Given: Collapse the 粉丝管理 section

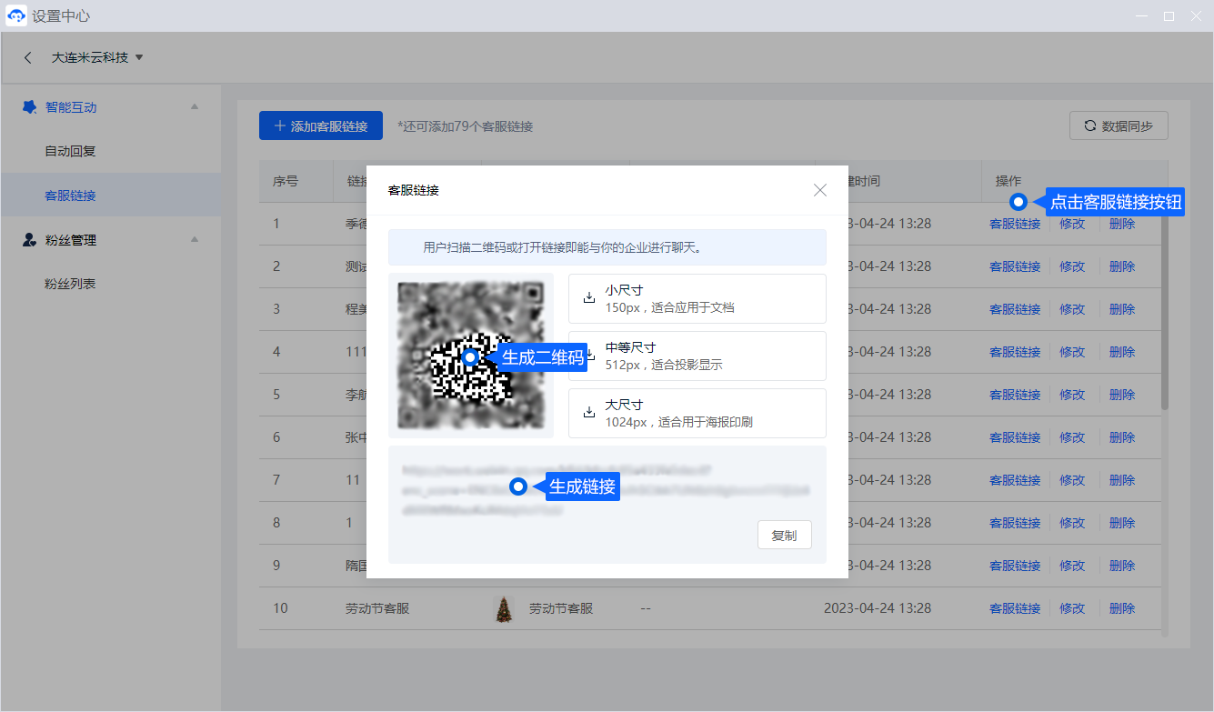Looking at the screenshot, I should pos(194,240).
